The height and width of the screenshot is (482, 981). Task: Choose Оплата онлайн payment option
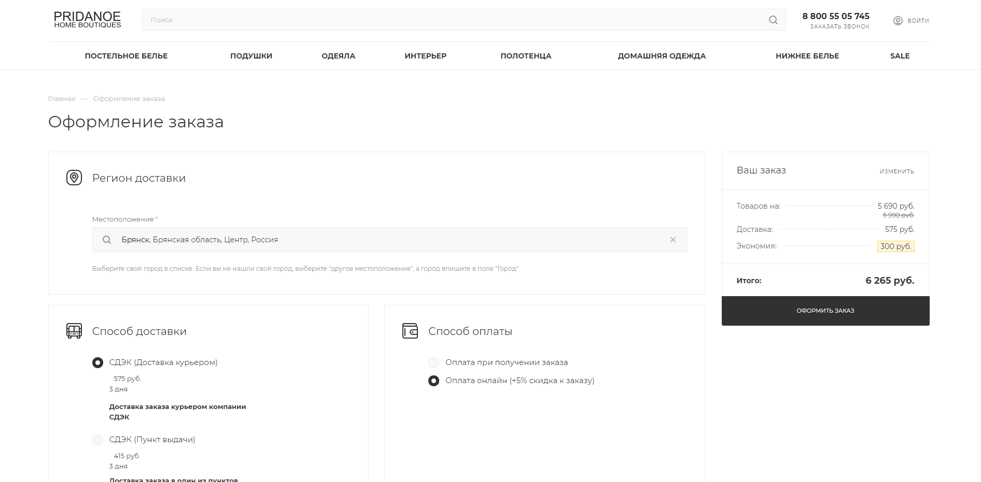click(434, 381)
